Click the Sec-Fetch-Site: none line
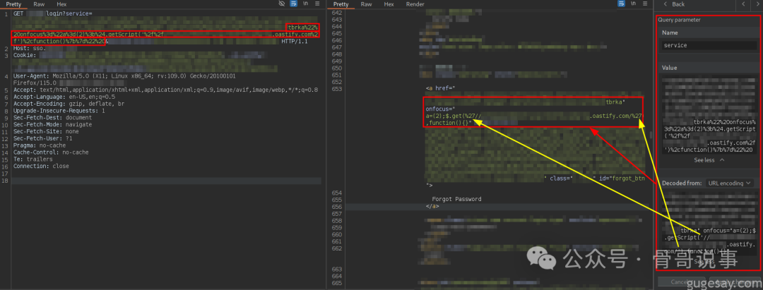763x290 pixels. tap(46, 131)
